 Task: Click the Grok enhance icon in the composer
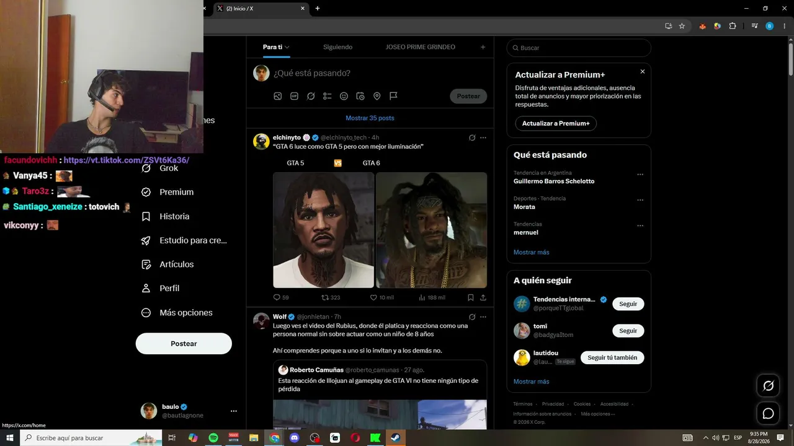[x=311, y=96]
